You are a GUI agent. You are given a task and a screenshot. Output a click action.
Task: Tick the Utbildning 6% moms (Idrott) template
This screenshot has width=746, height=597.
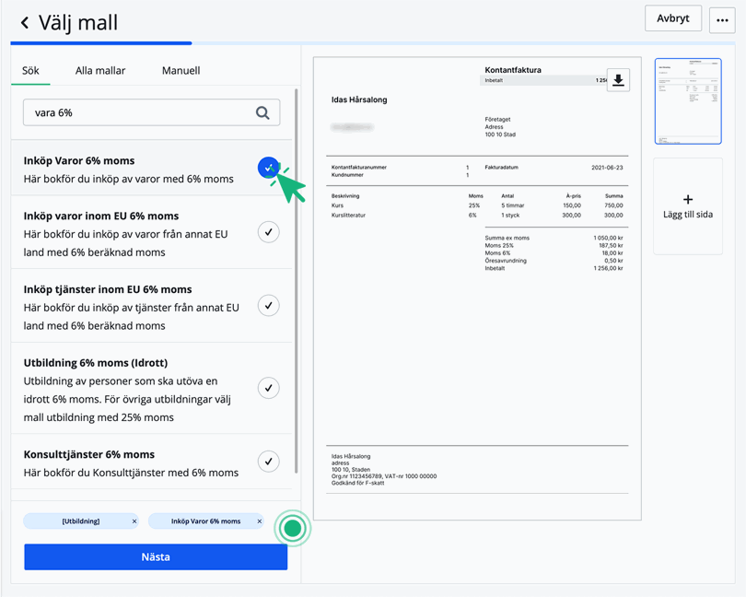tap(268, 388)
